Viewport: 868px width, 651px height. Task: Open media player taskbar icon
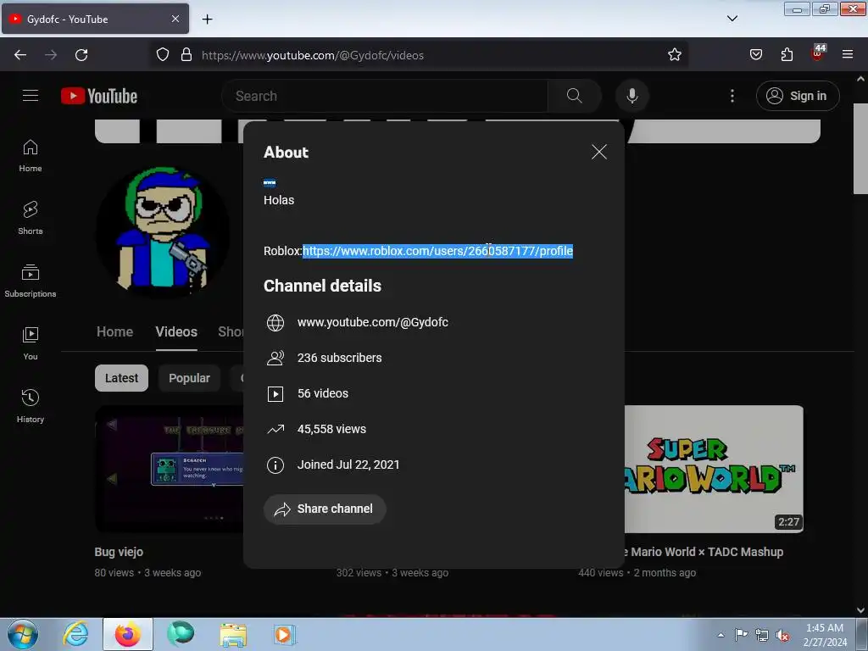coord(285,634)
